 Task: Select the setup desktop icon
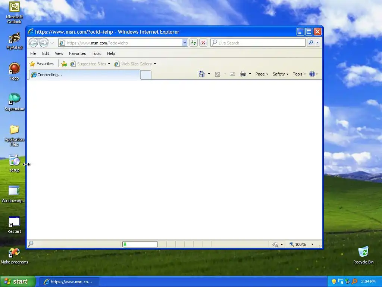15,163
